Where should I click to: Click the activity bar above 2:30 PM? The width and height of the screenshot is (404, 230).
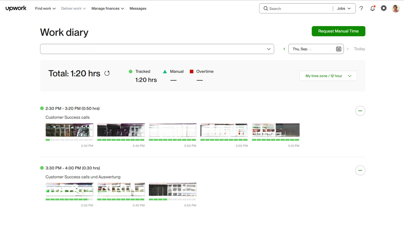point(69,140)
